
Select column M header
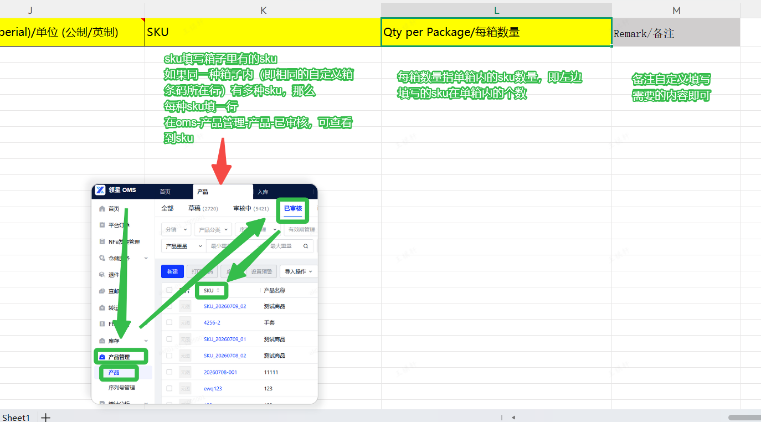(676, 10)
